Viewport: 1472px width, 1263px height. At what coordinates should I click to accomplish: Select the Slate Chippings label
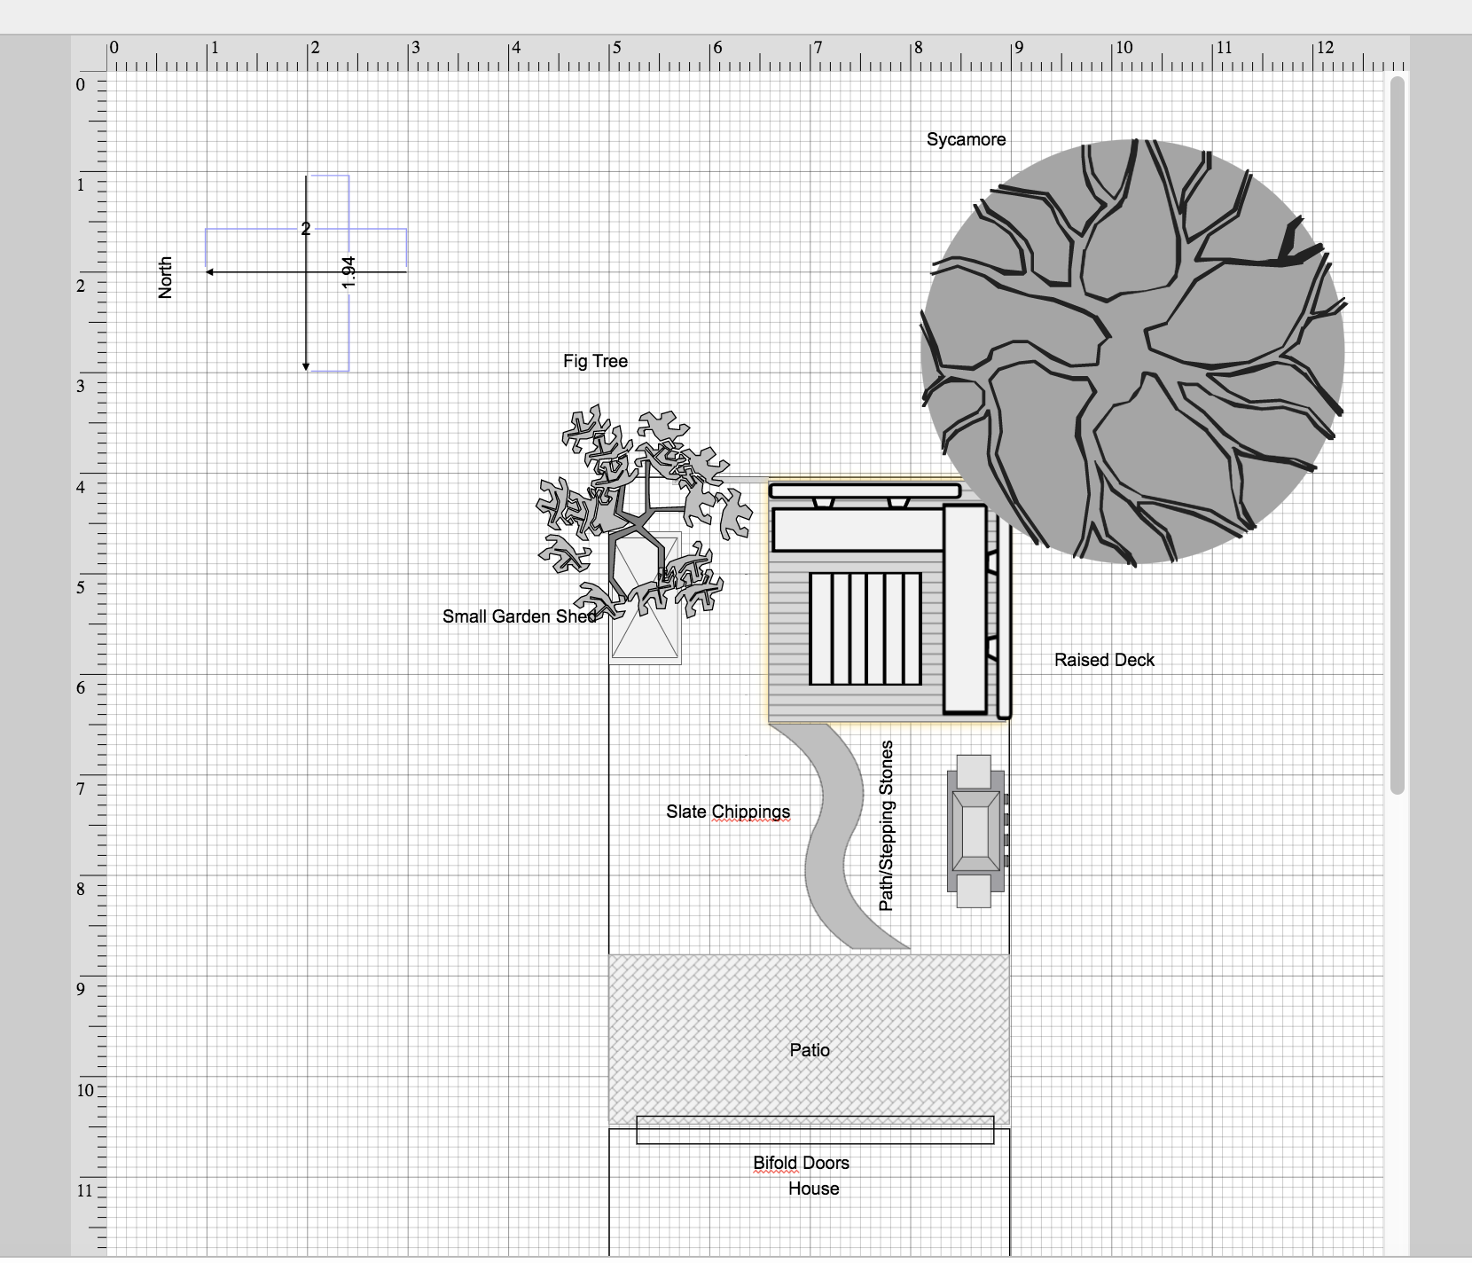pyautogui.click(x=728, y=812)
